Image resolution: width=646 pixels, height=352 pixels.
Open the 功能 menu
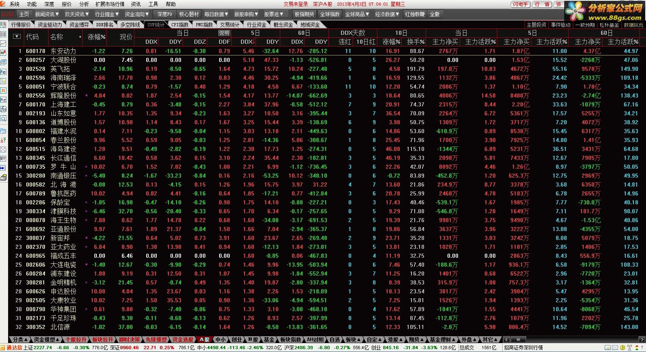pos(32,4)
